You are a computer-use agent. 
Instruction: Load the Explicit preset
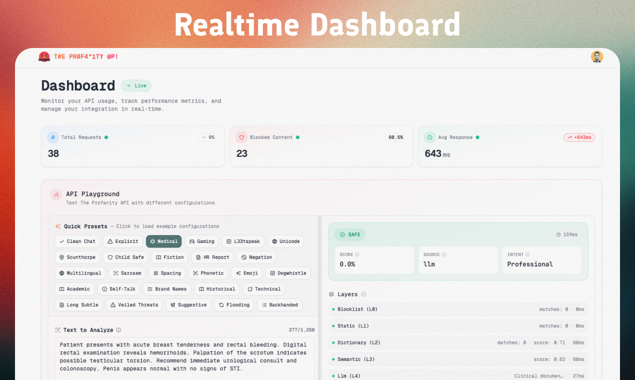(x=122, y=241)
